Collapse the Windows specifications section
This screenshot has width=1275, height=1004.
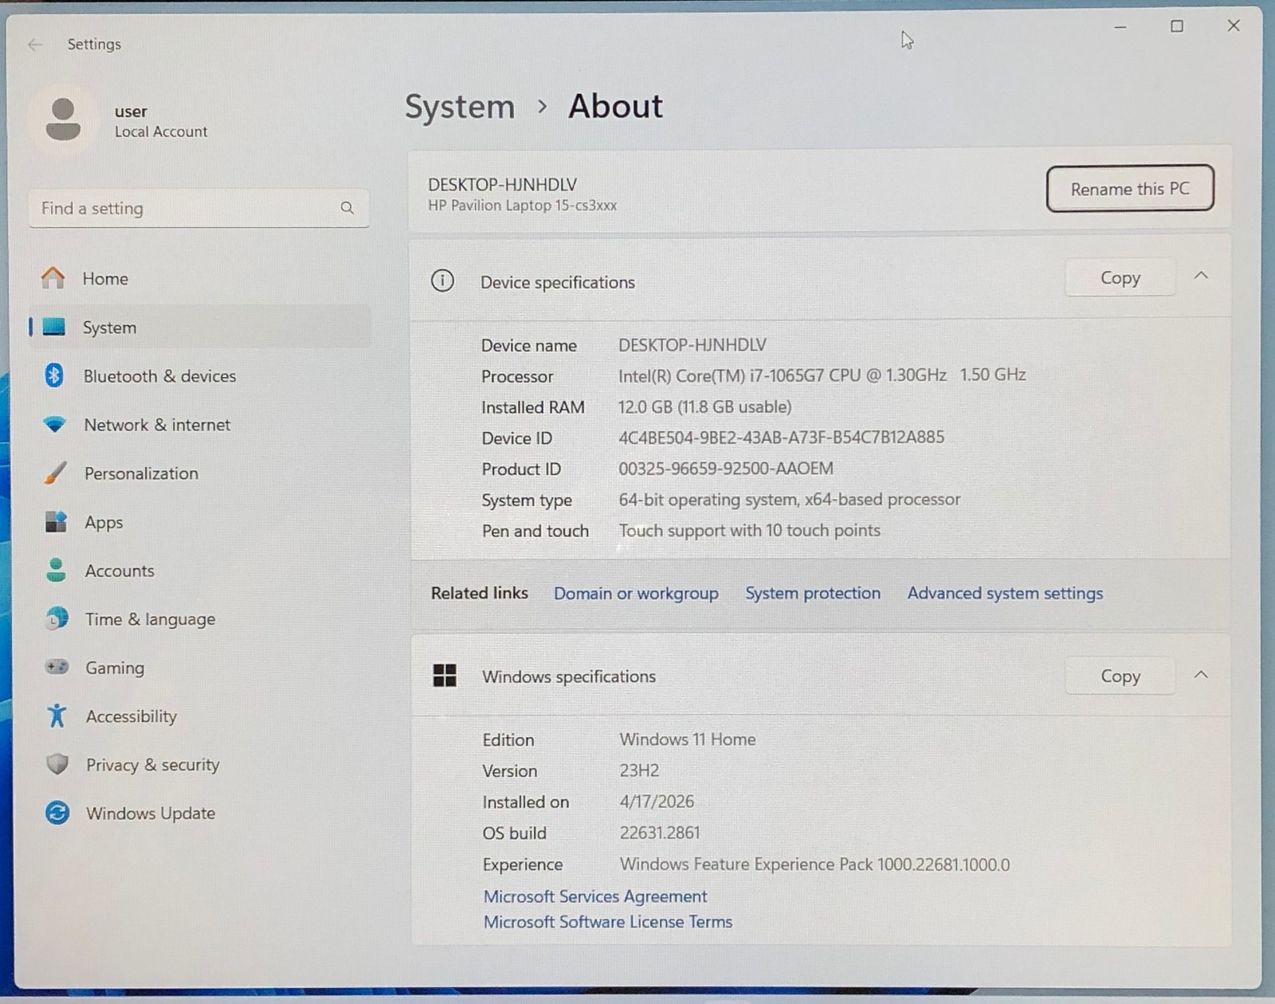(1201, 675)
